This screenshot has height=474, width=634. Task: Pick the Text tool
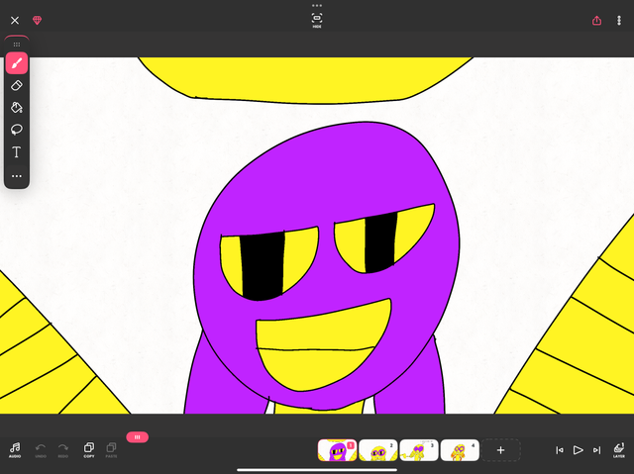click(17, 152)
